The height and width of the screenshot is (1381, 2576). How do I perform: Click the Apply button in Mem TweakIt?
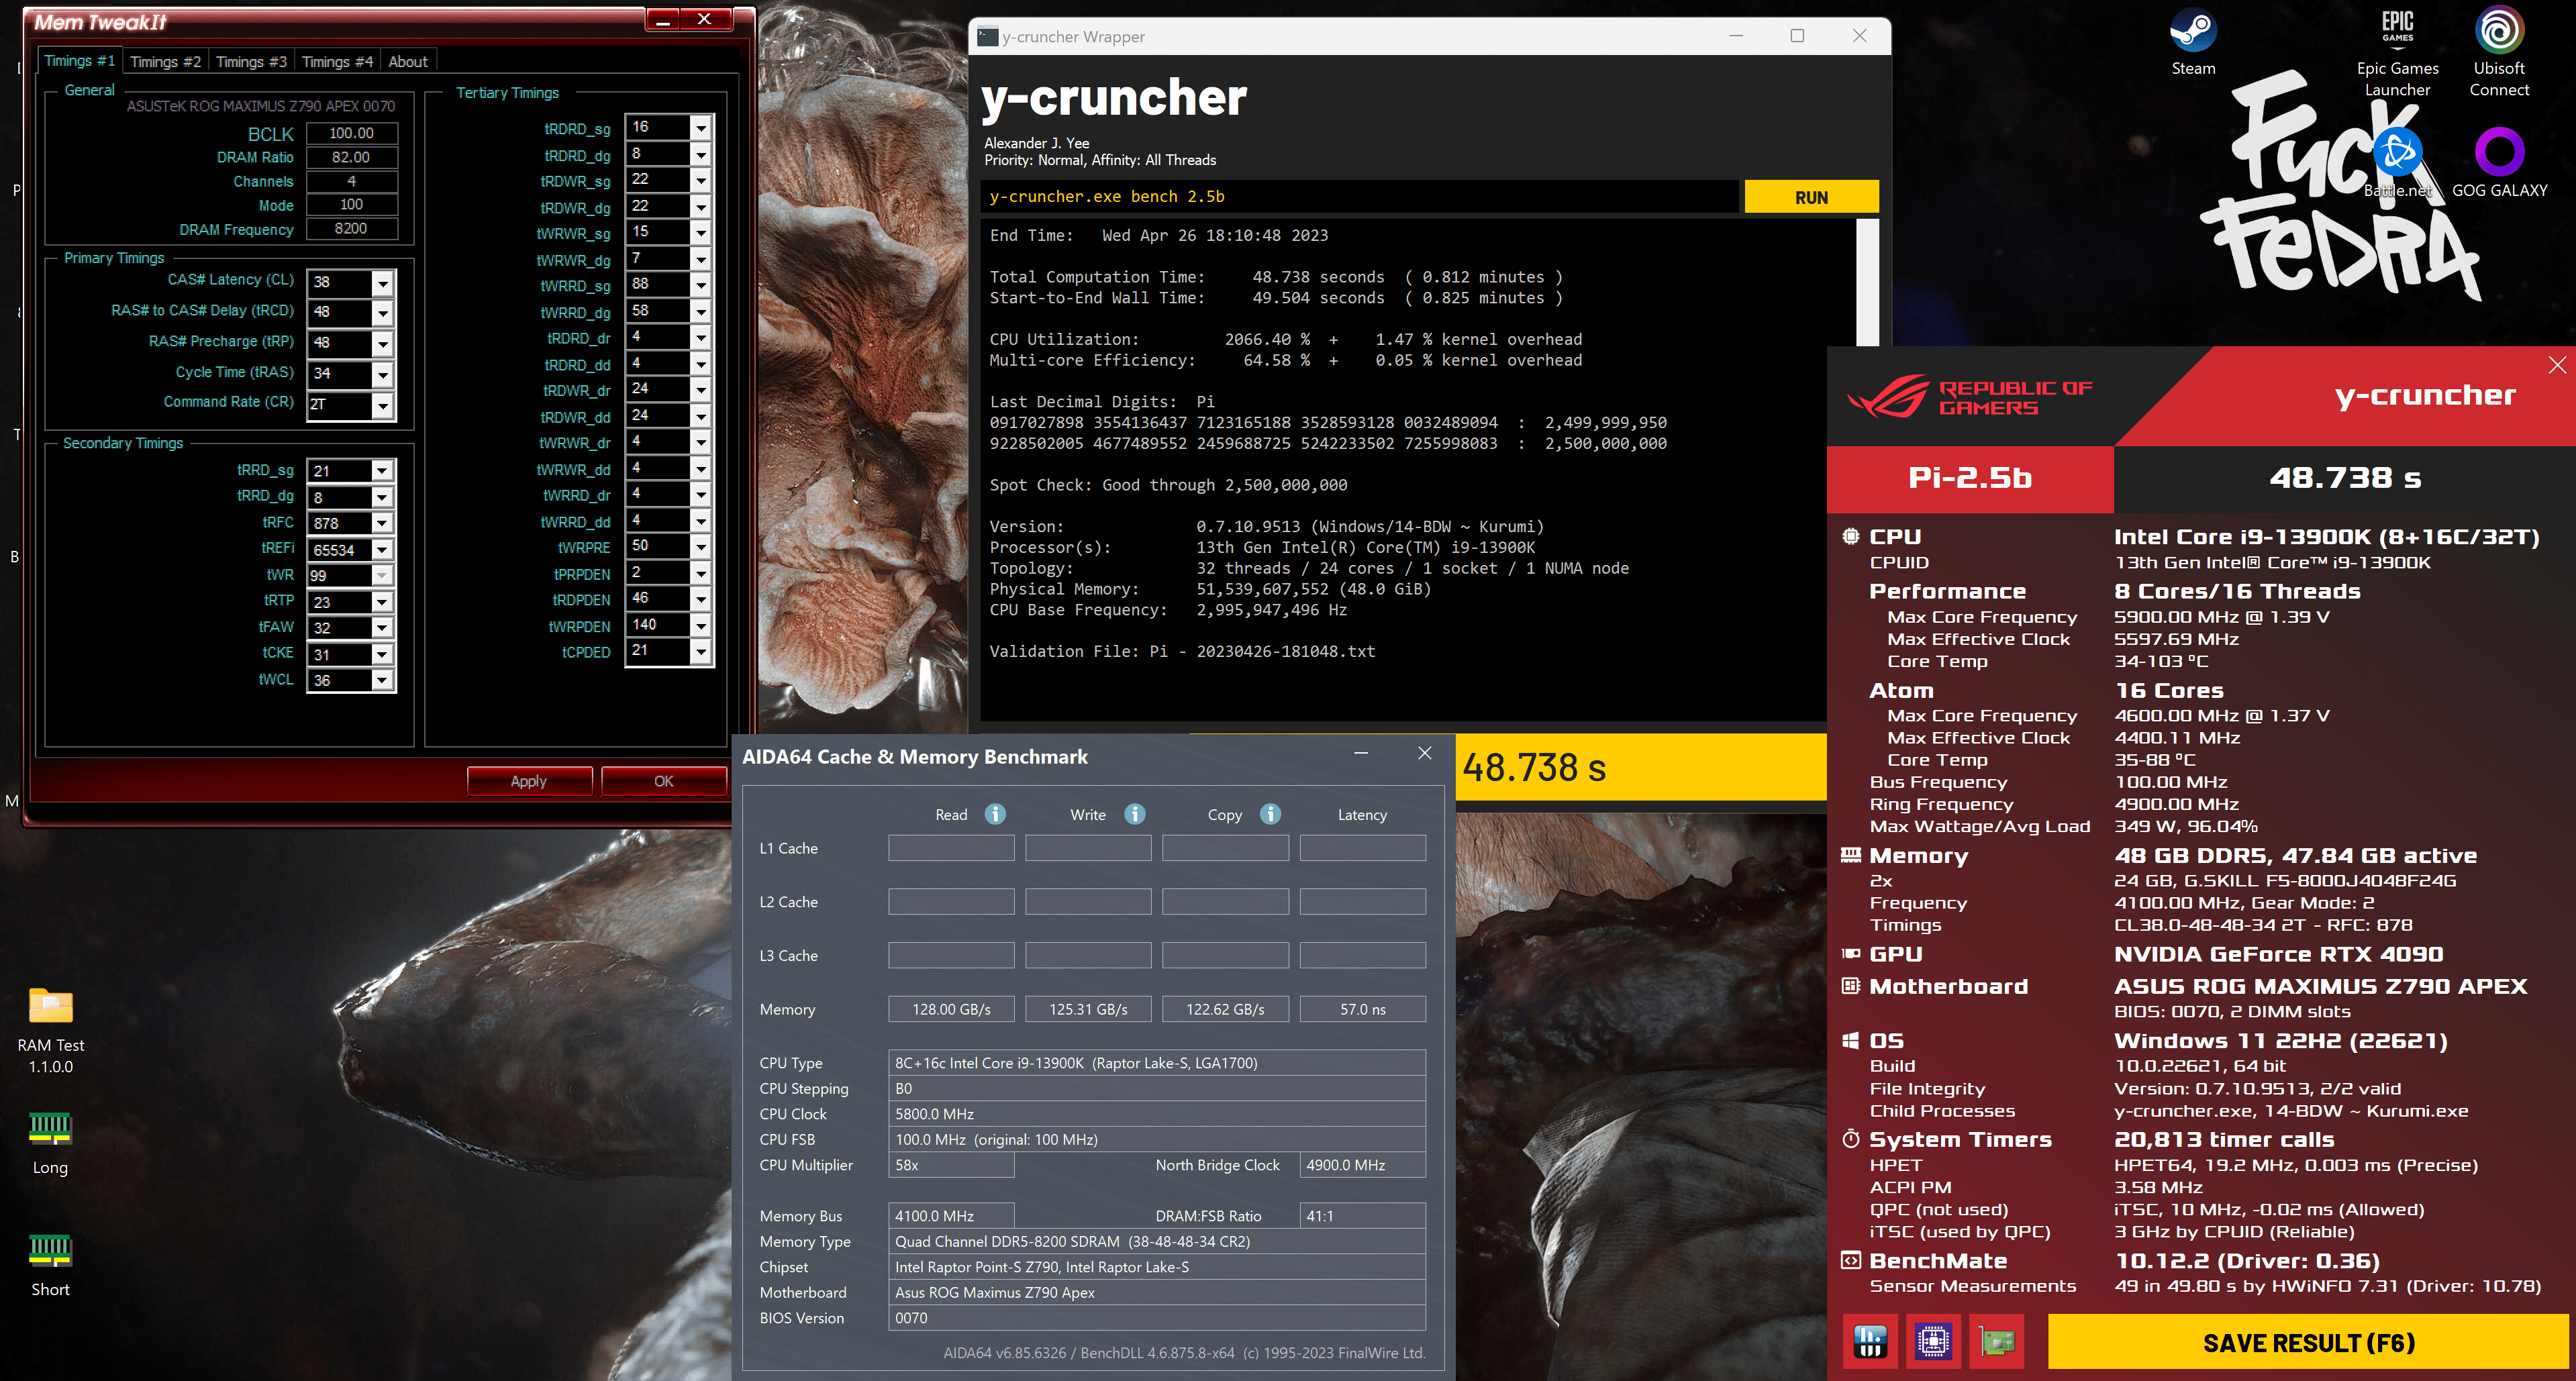click(529, 781)
